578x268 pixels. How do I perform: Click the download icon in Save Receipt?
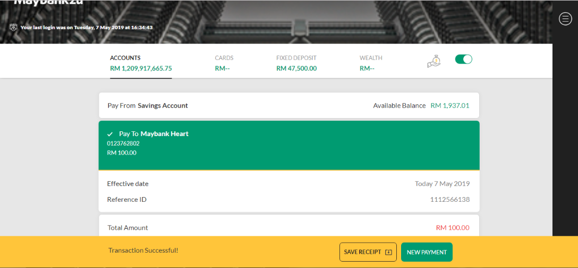(x=388, y=252)
